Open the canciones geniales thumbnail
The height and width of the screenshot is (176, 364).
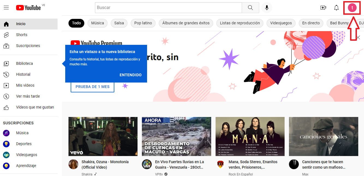(324, 136)
